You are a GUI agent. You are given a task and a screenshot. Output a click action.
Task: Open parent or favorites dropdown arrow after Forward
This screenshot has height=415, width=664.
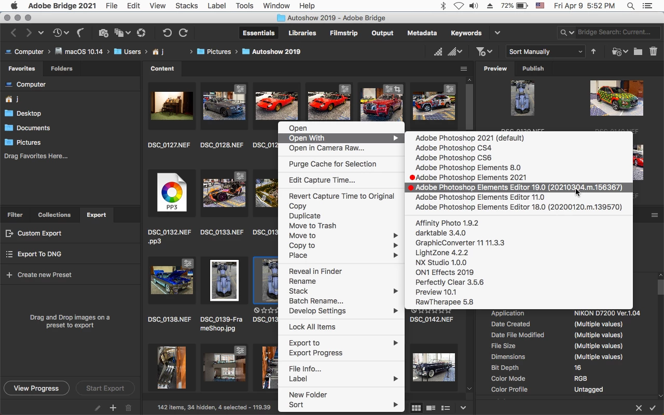40,33
